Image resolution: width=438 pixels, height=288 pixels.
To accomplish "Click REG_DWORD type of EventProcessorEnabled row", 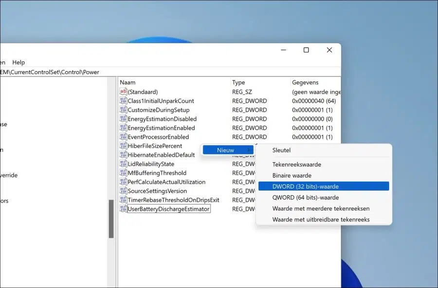I will coord(250,137).
